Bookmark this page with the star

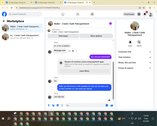click(144, 8)
